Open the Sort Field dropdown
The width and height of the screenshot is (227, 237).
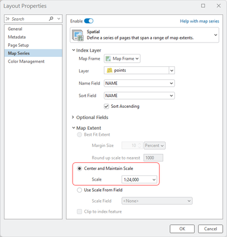[139, 96]
